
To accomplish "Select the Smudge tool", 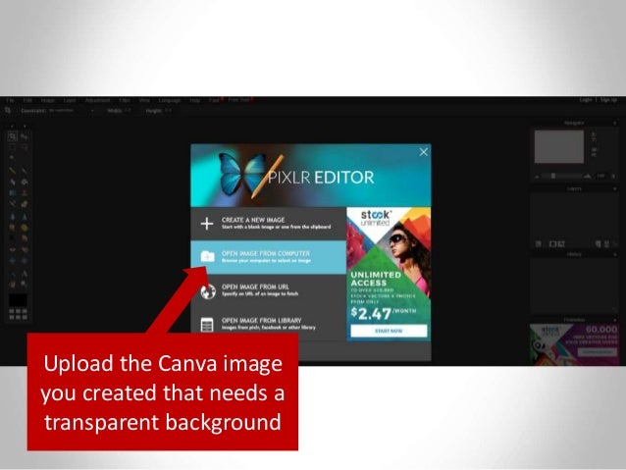I will click(13, 228).
